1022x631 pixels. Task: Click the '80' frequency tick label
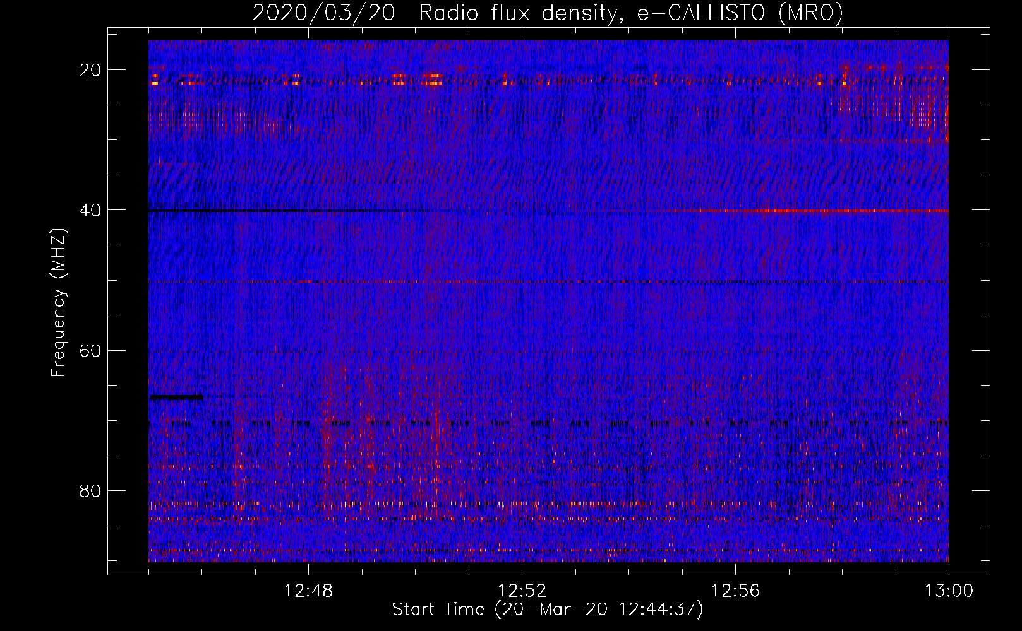[90, 490]
